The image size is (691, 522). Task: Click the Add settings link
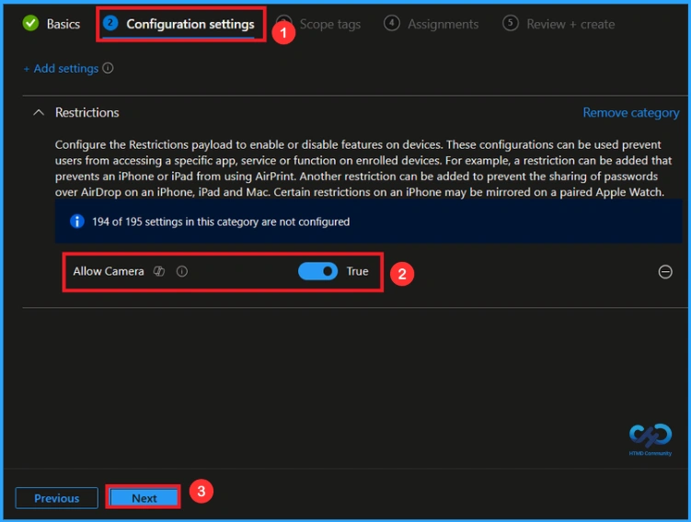61,69
